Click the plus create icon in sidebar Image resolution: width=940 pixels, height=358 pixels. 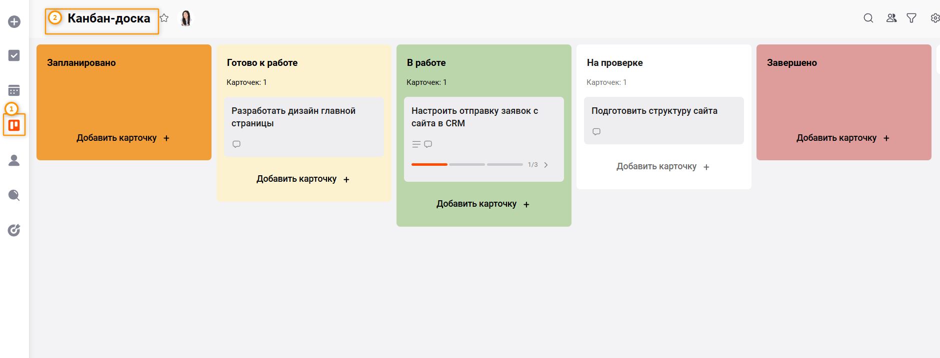[x=14, y=22]
